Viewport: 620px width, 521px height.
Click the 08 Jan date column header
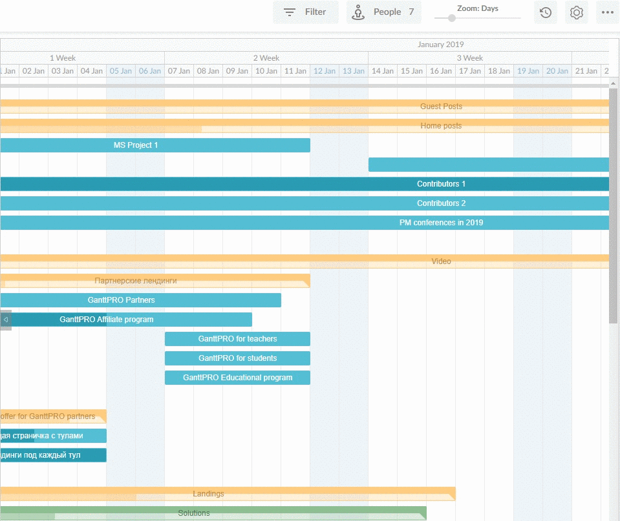pyautogui.click(x=208, y=71)
